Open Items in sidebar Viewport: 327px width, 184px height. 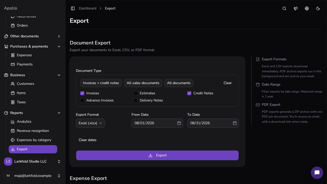point(33,93)
